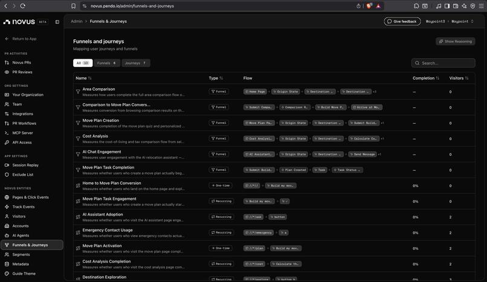Click Exclude List shield icon
The width and height of the screenshot is (487, 282).
point(7,175)
